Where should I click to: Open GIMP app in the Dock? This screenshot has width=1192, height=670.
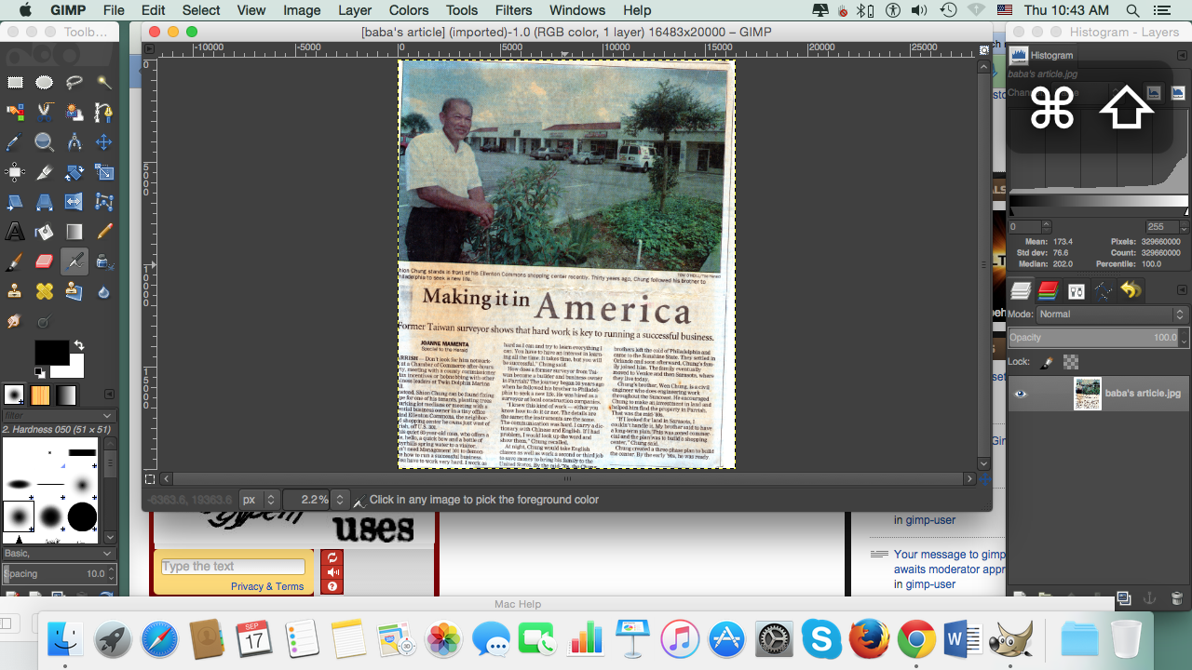[x=1010, y=639]
